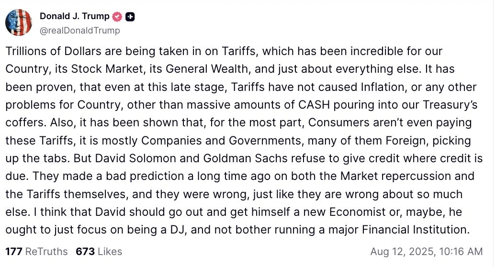Click the display name Donald J. Trump
The width and height of the screenshot is (496, 267).
point(74,16)
